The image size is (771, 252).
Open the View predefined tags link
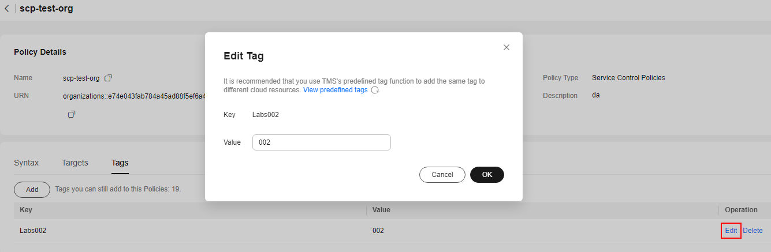(335, 90)
